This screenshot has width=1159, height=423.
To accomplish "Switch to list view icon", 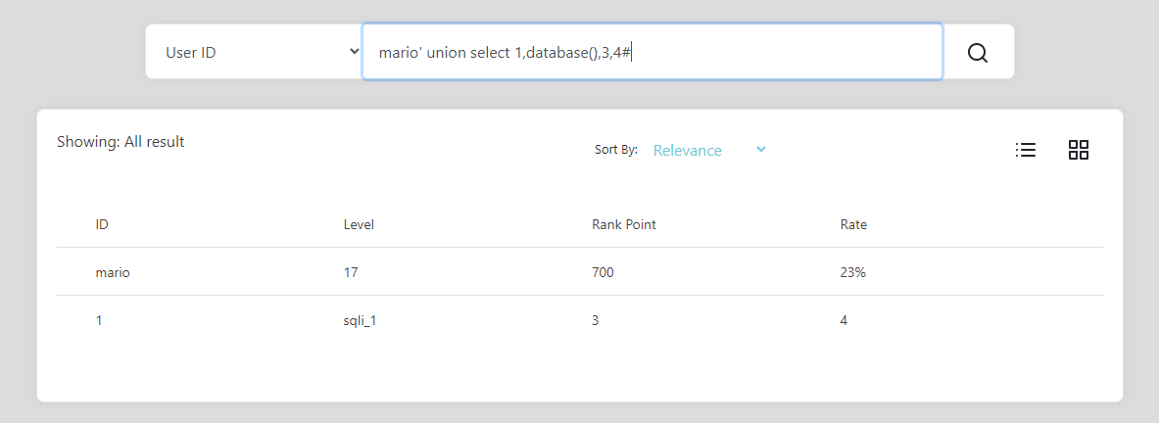I will coord(1025,150).
